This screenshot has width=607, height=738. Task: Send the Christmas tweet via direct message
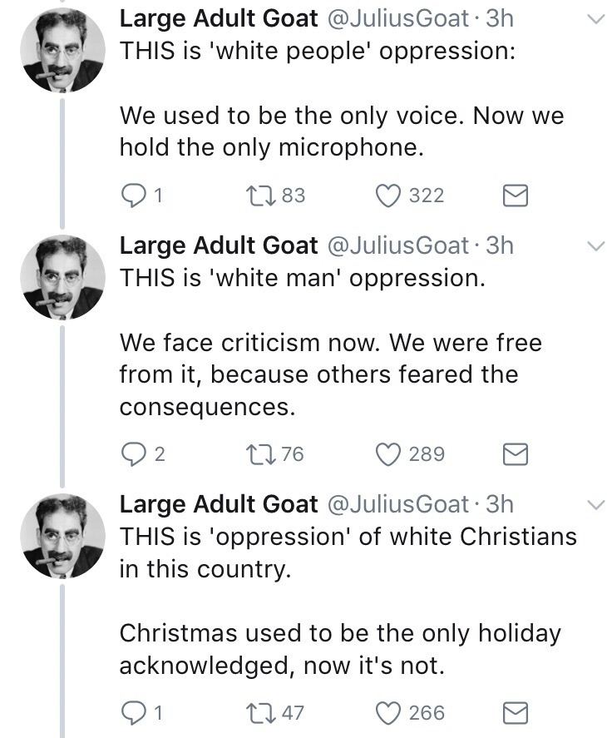(516, 713)
